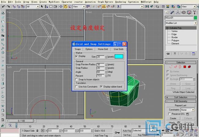Click the Mirror tool icon
Viewport: 199px width, 137px height.
147,6
